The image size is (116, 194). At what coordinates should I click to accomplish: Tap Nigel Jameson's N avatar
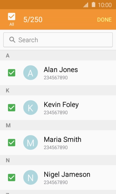31,177
